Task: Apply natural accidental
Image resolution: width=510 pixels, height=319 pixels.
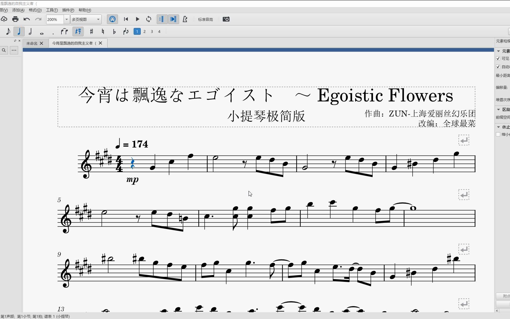Action: tap(103, 31)
